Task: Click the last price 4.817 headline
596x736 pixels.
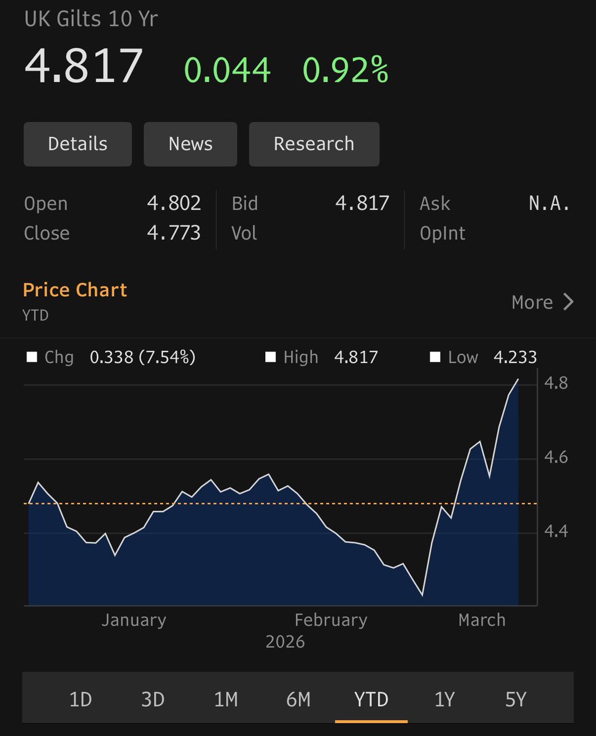Action: (x=83, y=65)
